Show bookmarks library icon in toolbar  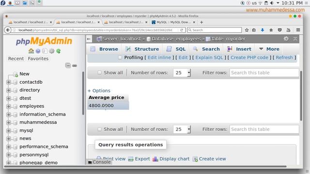click(254, 30)
